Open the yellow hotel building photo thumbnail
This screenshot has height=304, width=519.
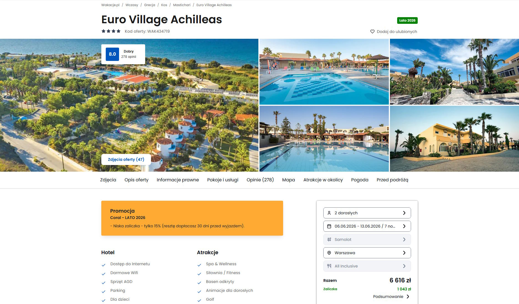(454, 139)
